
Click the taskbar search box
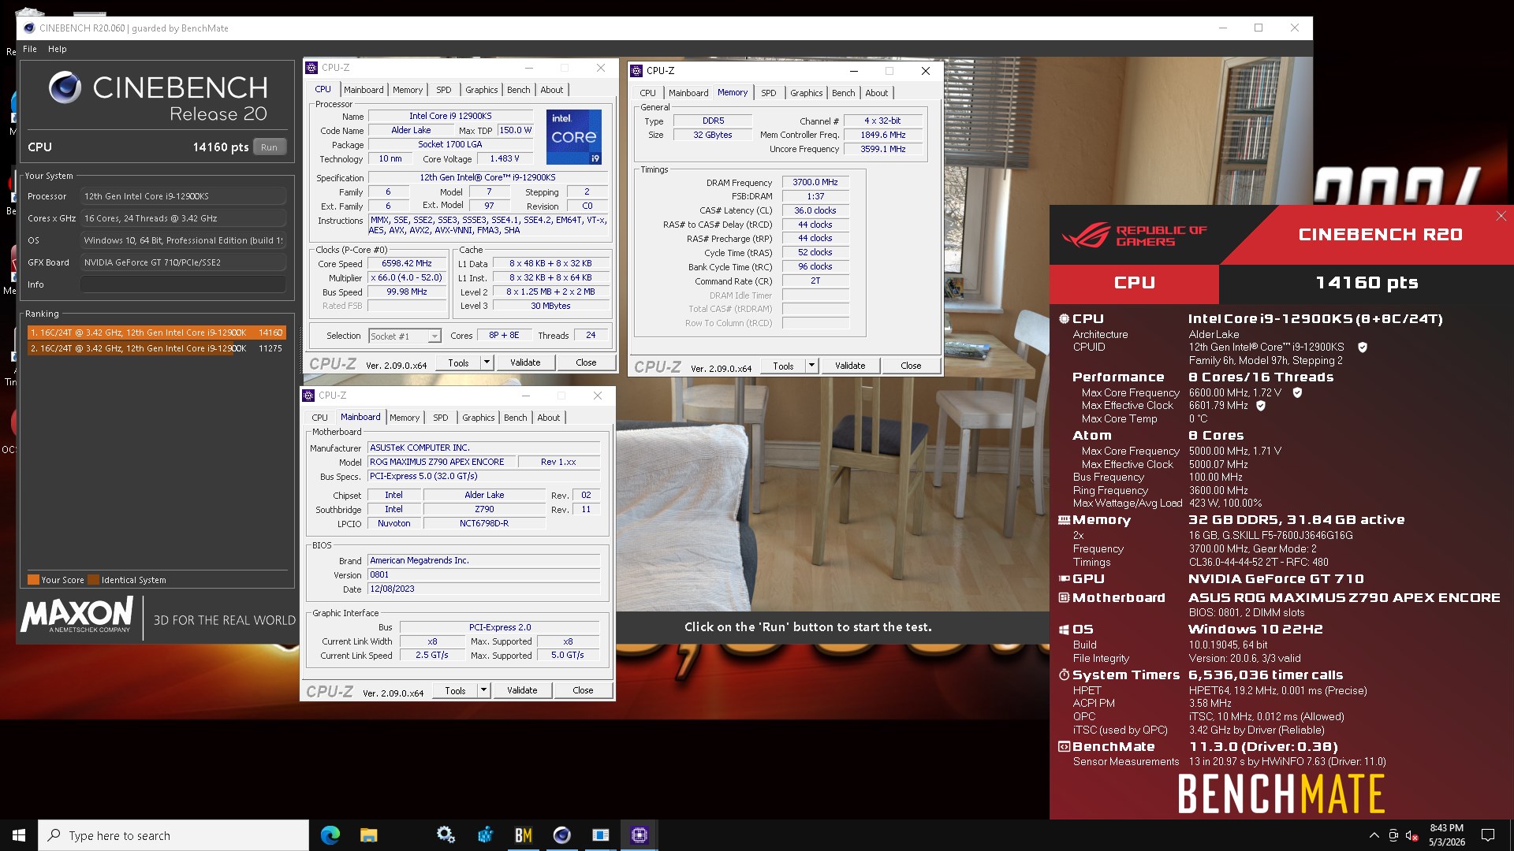point(173,835)
